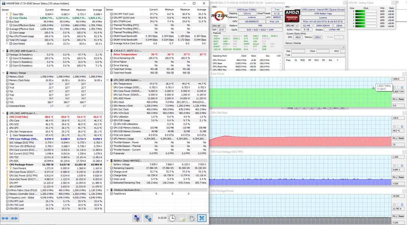Click the expand columns double-arrow icon
The image size is (407, 225).
5,218
